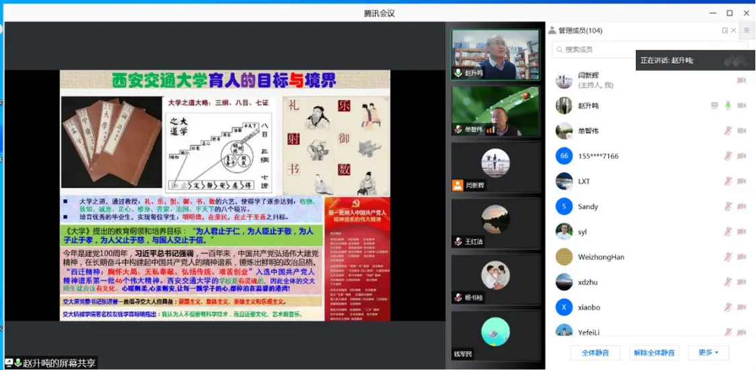Select 赵升吨's video thumbnail
This screenshot has height=370, width=756.
click(495, 55)
